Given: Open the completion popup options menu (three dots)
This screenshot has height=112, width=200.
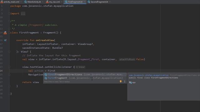Looking at the screenshot, I should point(125,82).
